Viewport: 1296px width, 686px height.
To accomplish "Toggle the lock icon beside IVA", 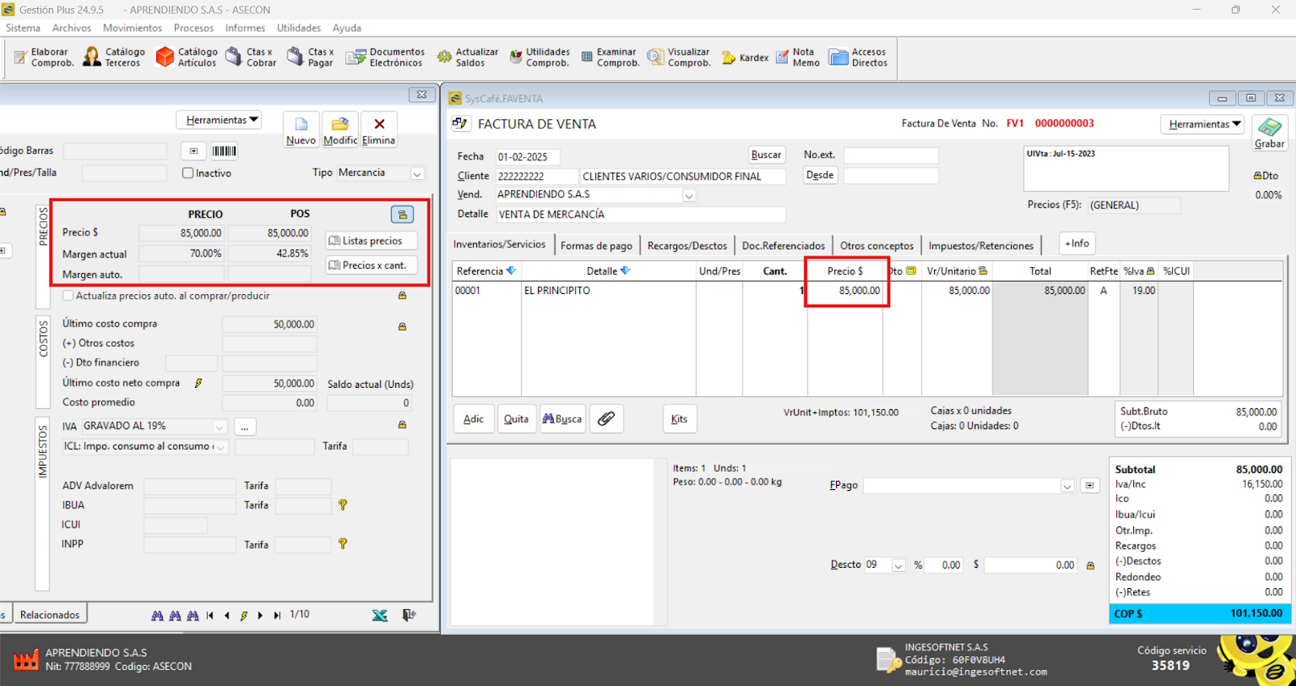I will (402, 425).
